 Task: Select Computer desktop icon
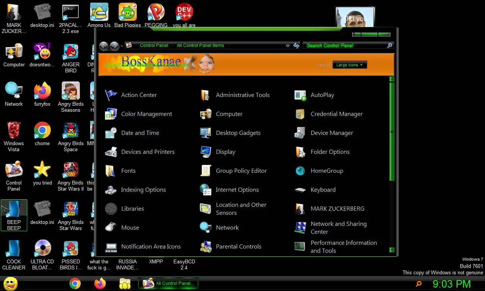point(14,55)
